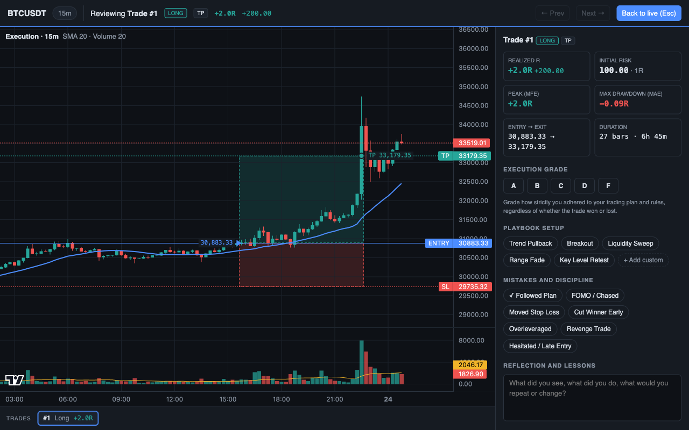Tag setup as Trend Pullback

(x=531, y=243)
